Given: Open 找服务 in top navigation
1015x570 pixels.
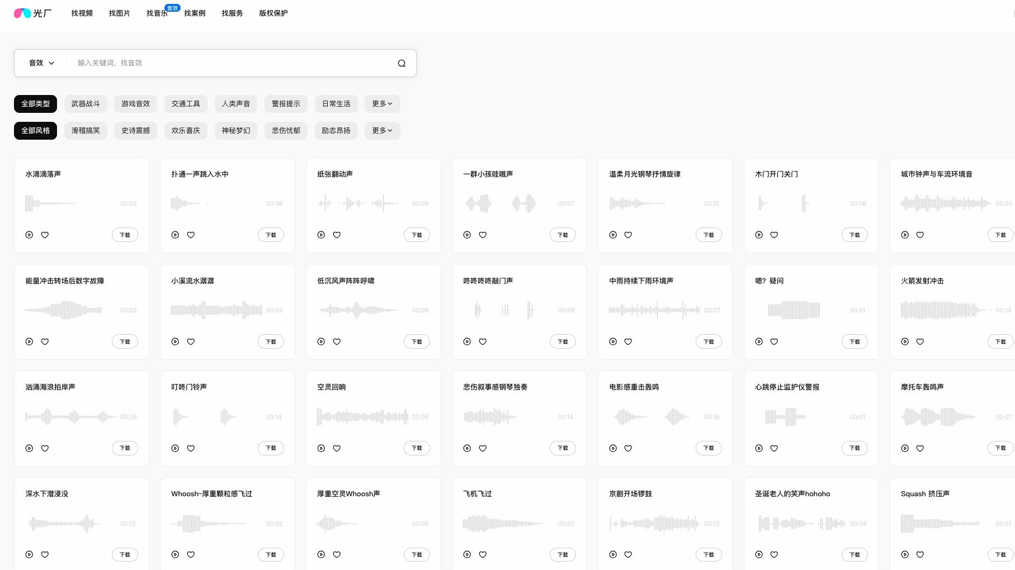Looking at the screenshot, I should click(232, 13).
